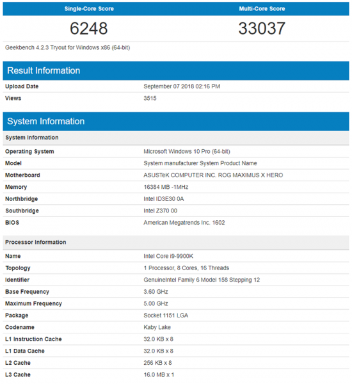Click the Intel Core i9-9900K processor name
The height and width of the screenshot is (384, 352).
168,256
